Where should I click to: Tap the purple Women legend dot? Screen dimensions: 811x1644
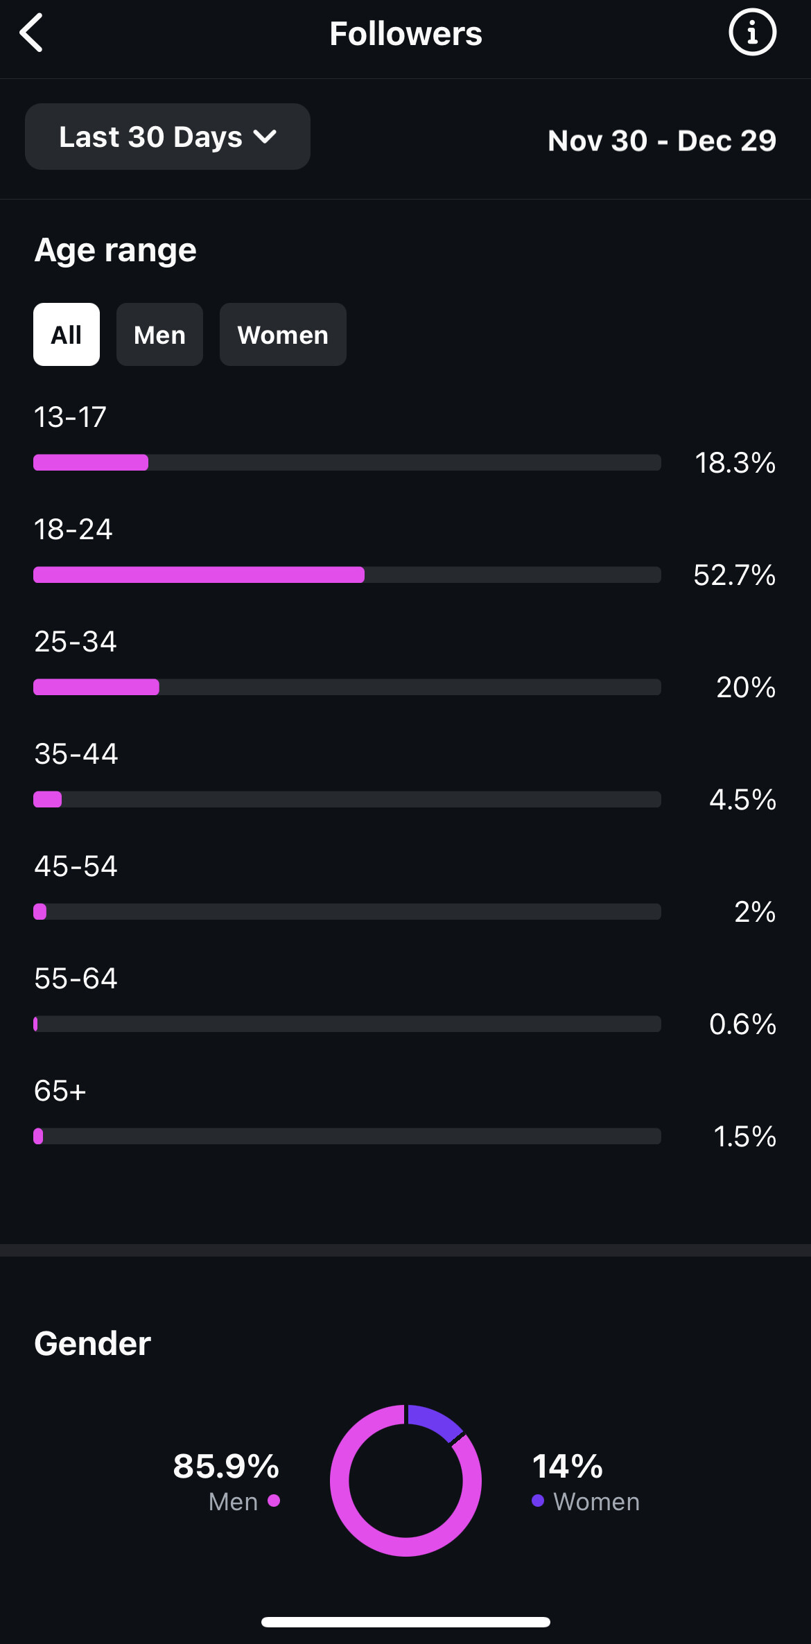pos(538,1501)
